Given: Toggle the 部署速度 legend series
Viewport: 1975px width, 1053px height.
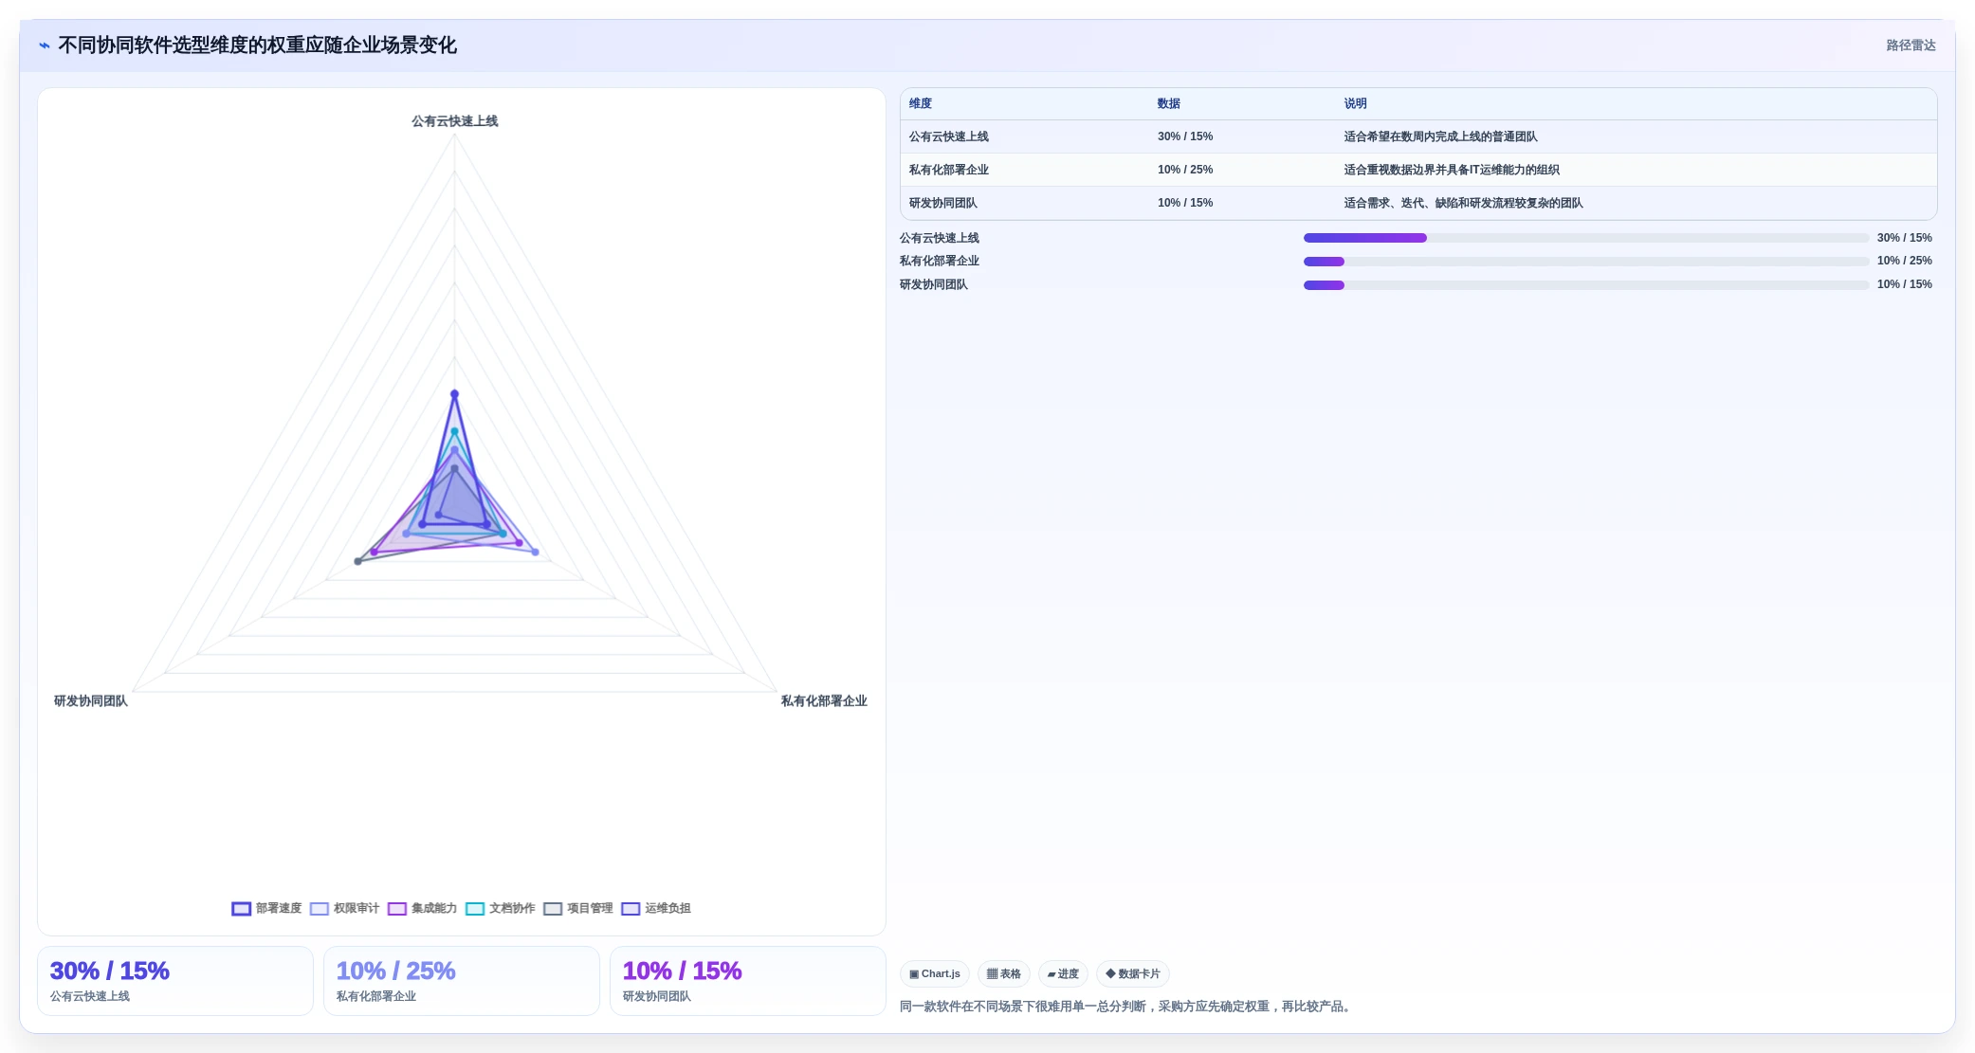Looking at the screenshot, I should 266,908.
